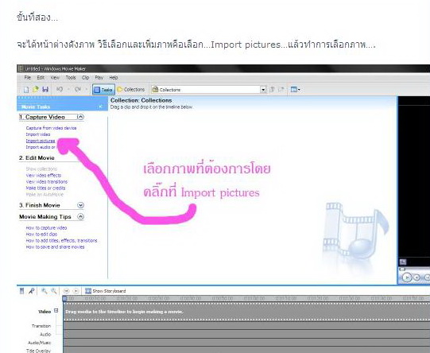
Task: Collapse the Movie Making Tips section
Action: point(80,217)
